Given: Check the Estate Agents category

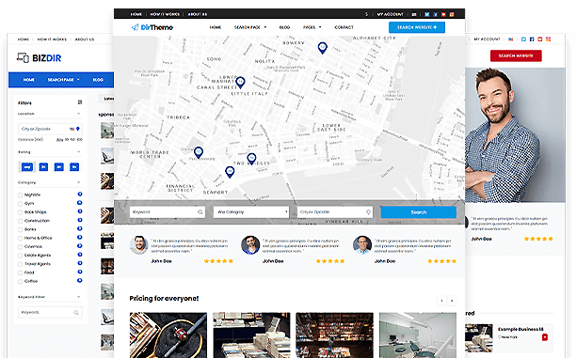Looking at the screenshot, I should [x=20, y=256].
